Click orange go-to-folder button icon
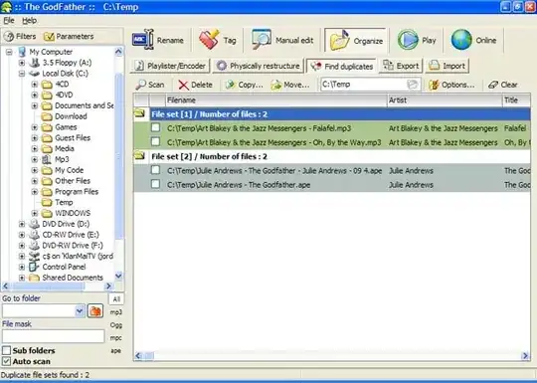This screenshot has height=383, width=537. 95,311
